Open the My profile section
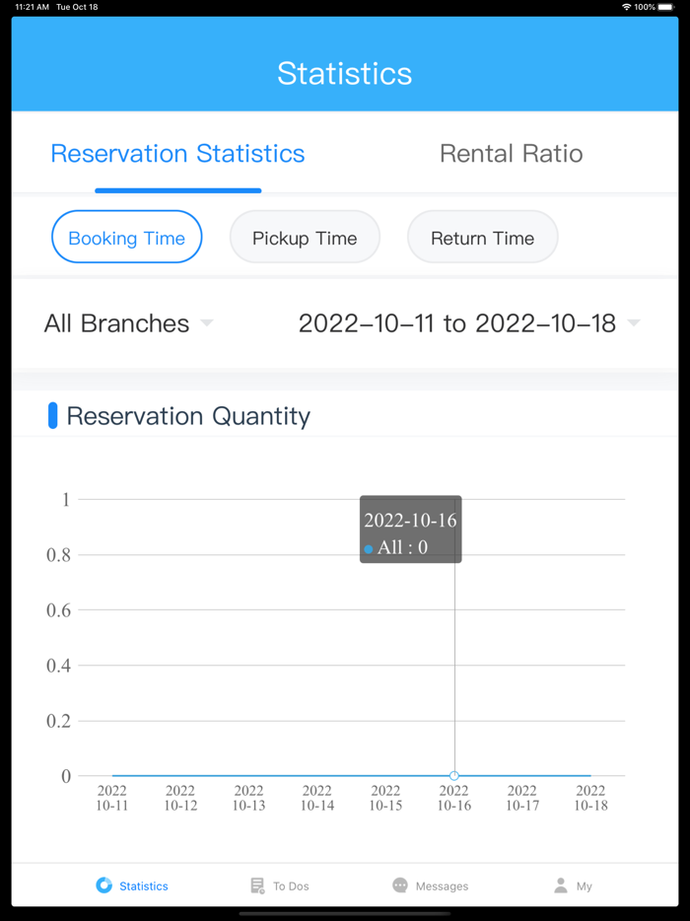Viewport: 690px width, 921px height. [x=573, y=885]
